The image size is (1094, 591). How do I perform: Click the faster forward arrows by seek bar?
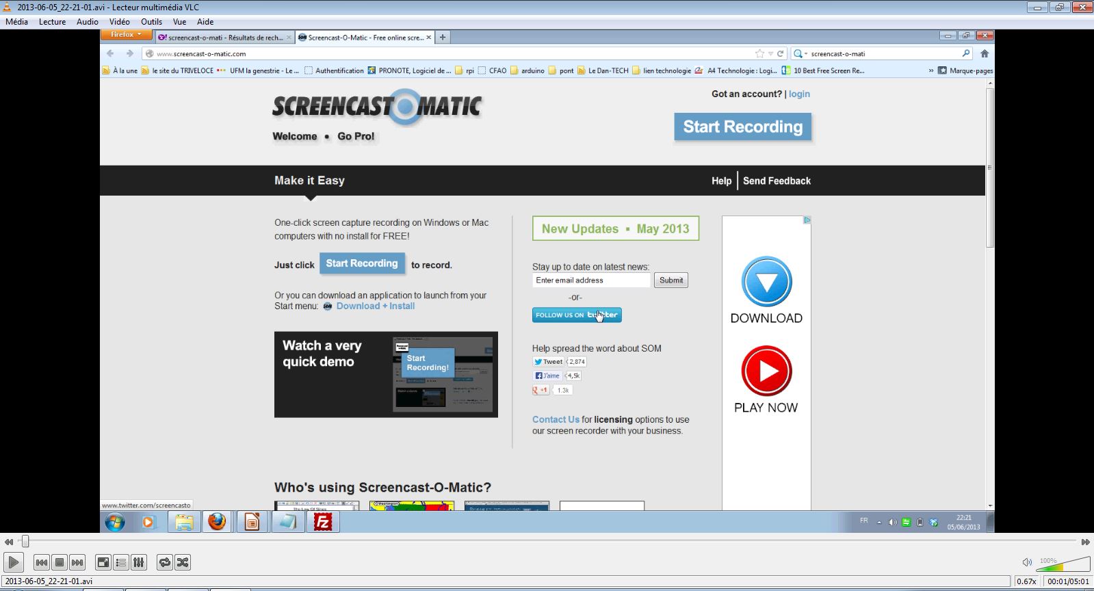[1085, 542]
